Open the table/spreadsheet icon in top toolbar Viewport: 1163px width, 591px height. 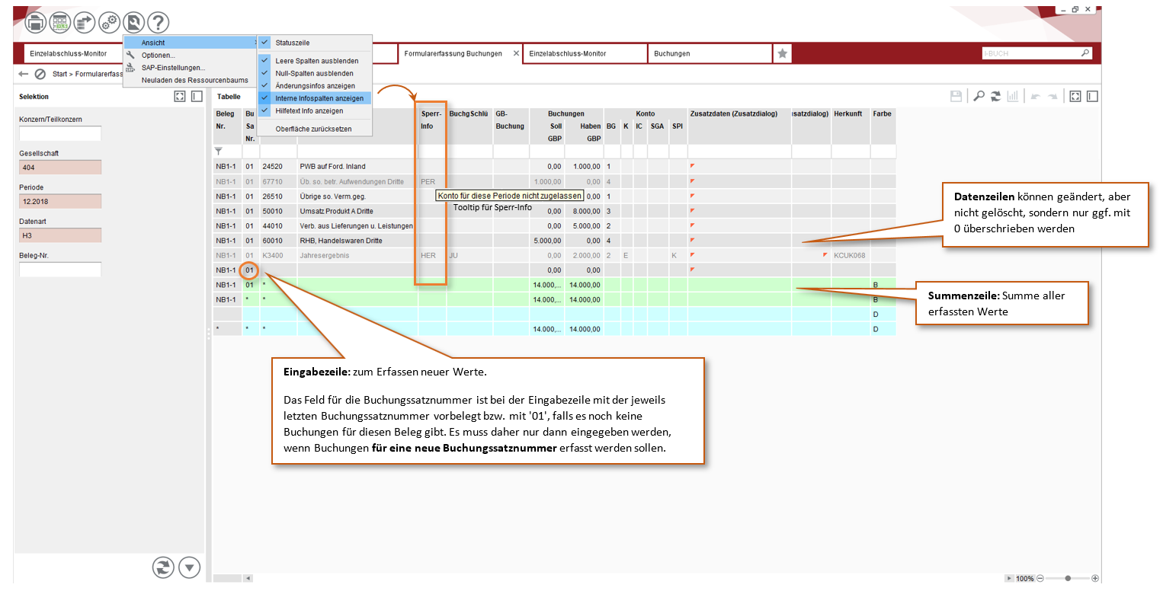60,23
